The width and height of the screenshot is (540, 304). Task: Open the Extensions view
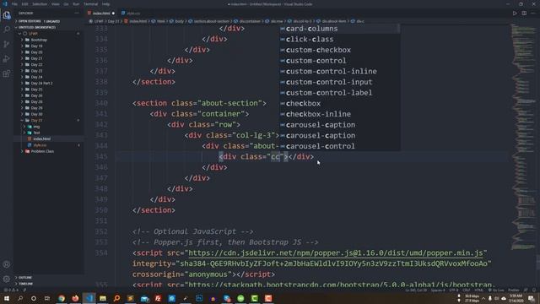tap(7, 73)
